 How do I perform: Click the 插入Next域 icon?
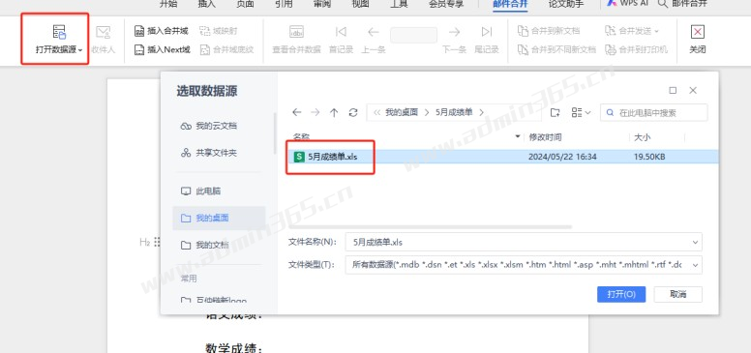(139, 49)
